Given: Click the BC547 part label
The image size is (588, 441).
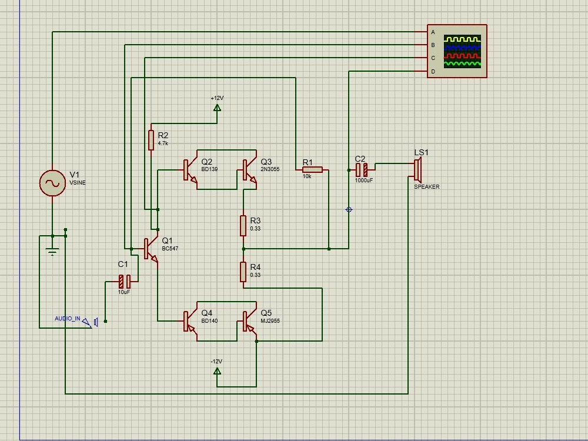Looking at the screenshot, I should click(x=170, y=249).
